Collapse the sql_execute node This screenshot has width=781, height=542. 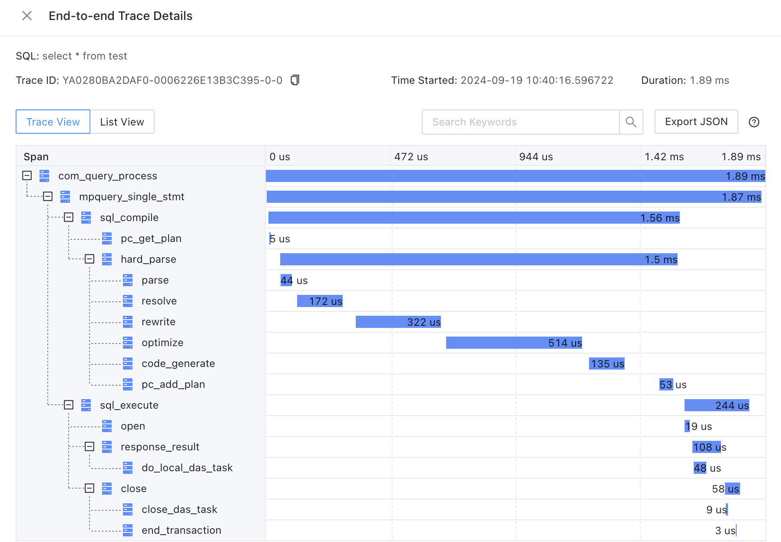[69, 405]
